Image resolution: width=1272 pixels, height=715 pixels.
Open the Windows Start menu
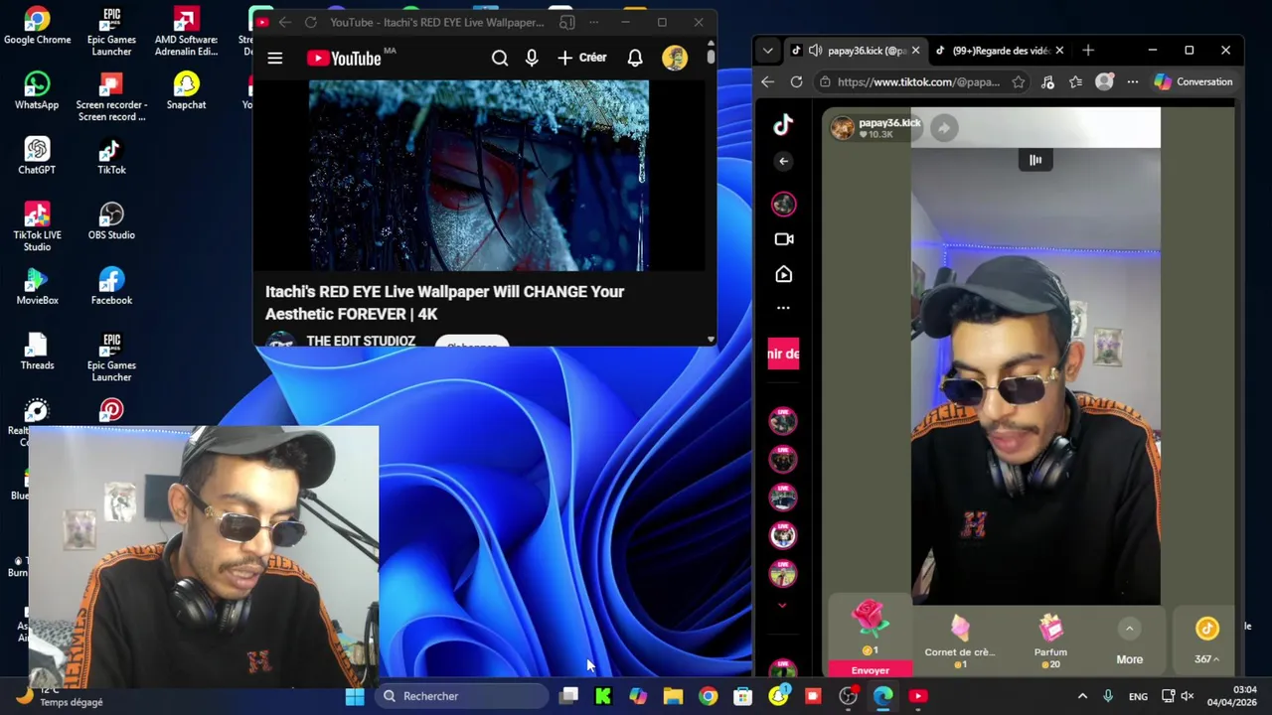(x=355, y=696)
